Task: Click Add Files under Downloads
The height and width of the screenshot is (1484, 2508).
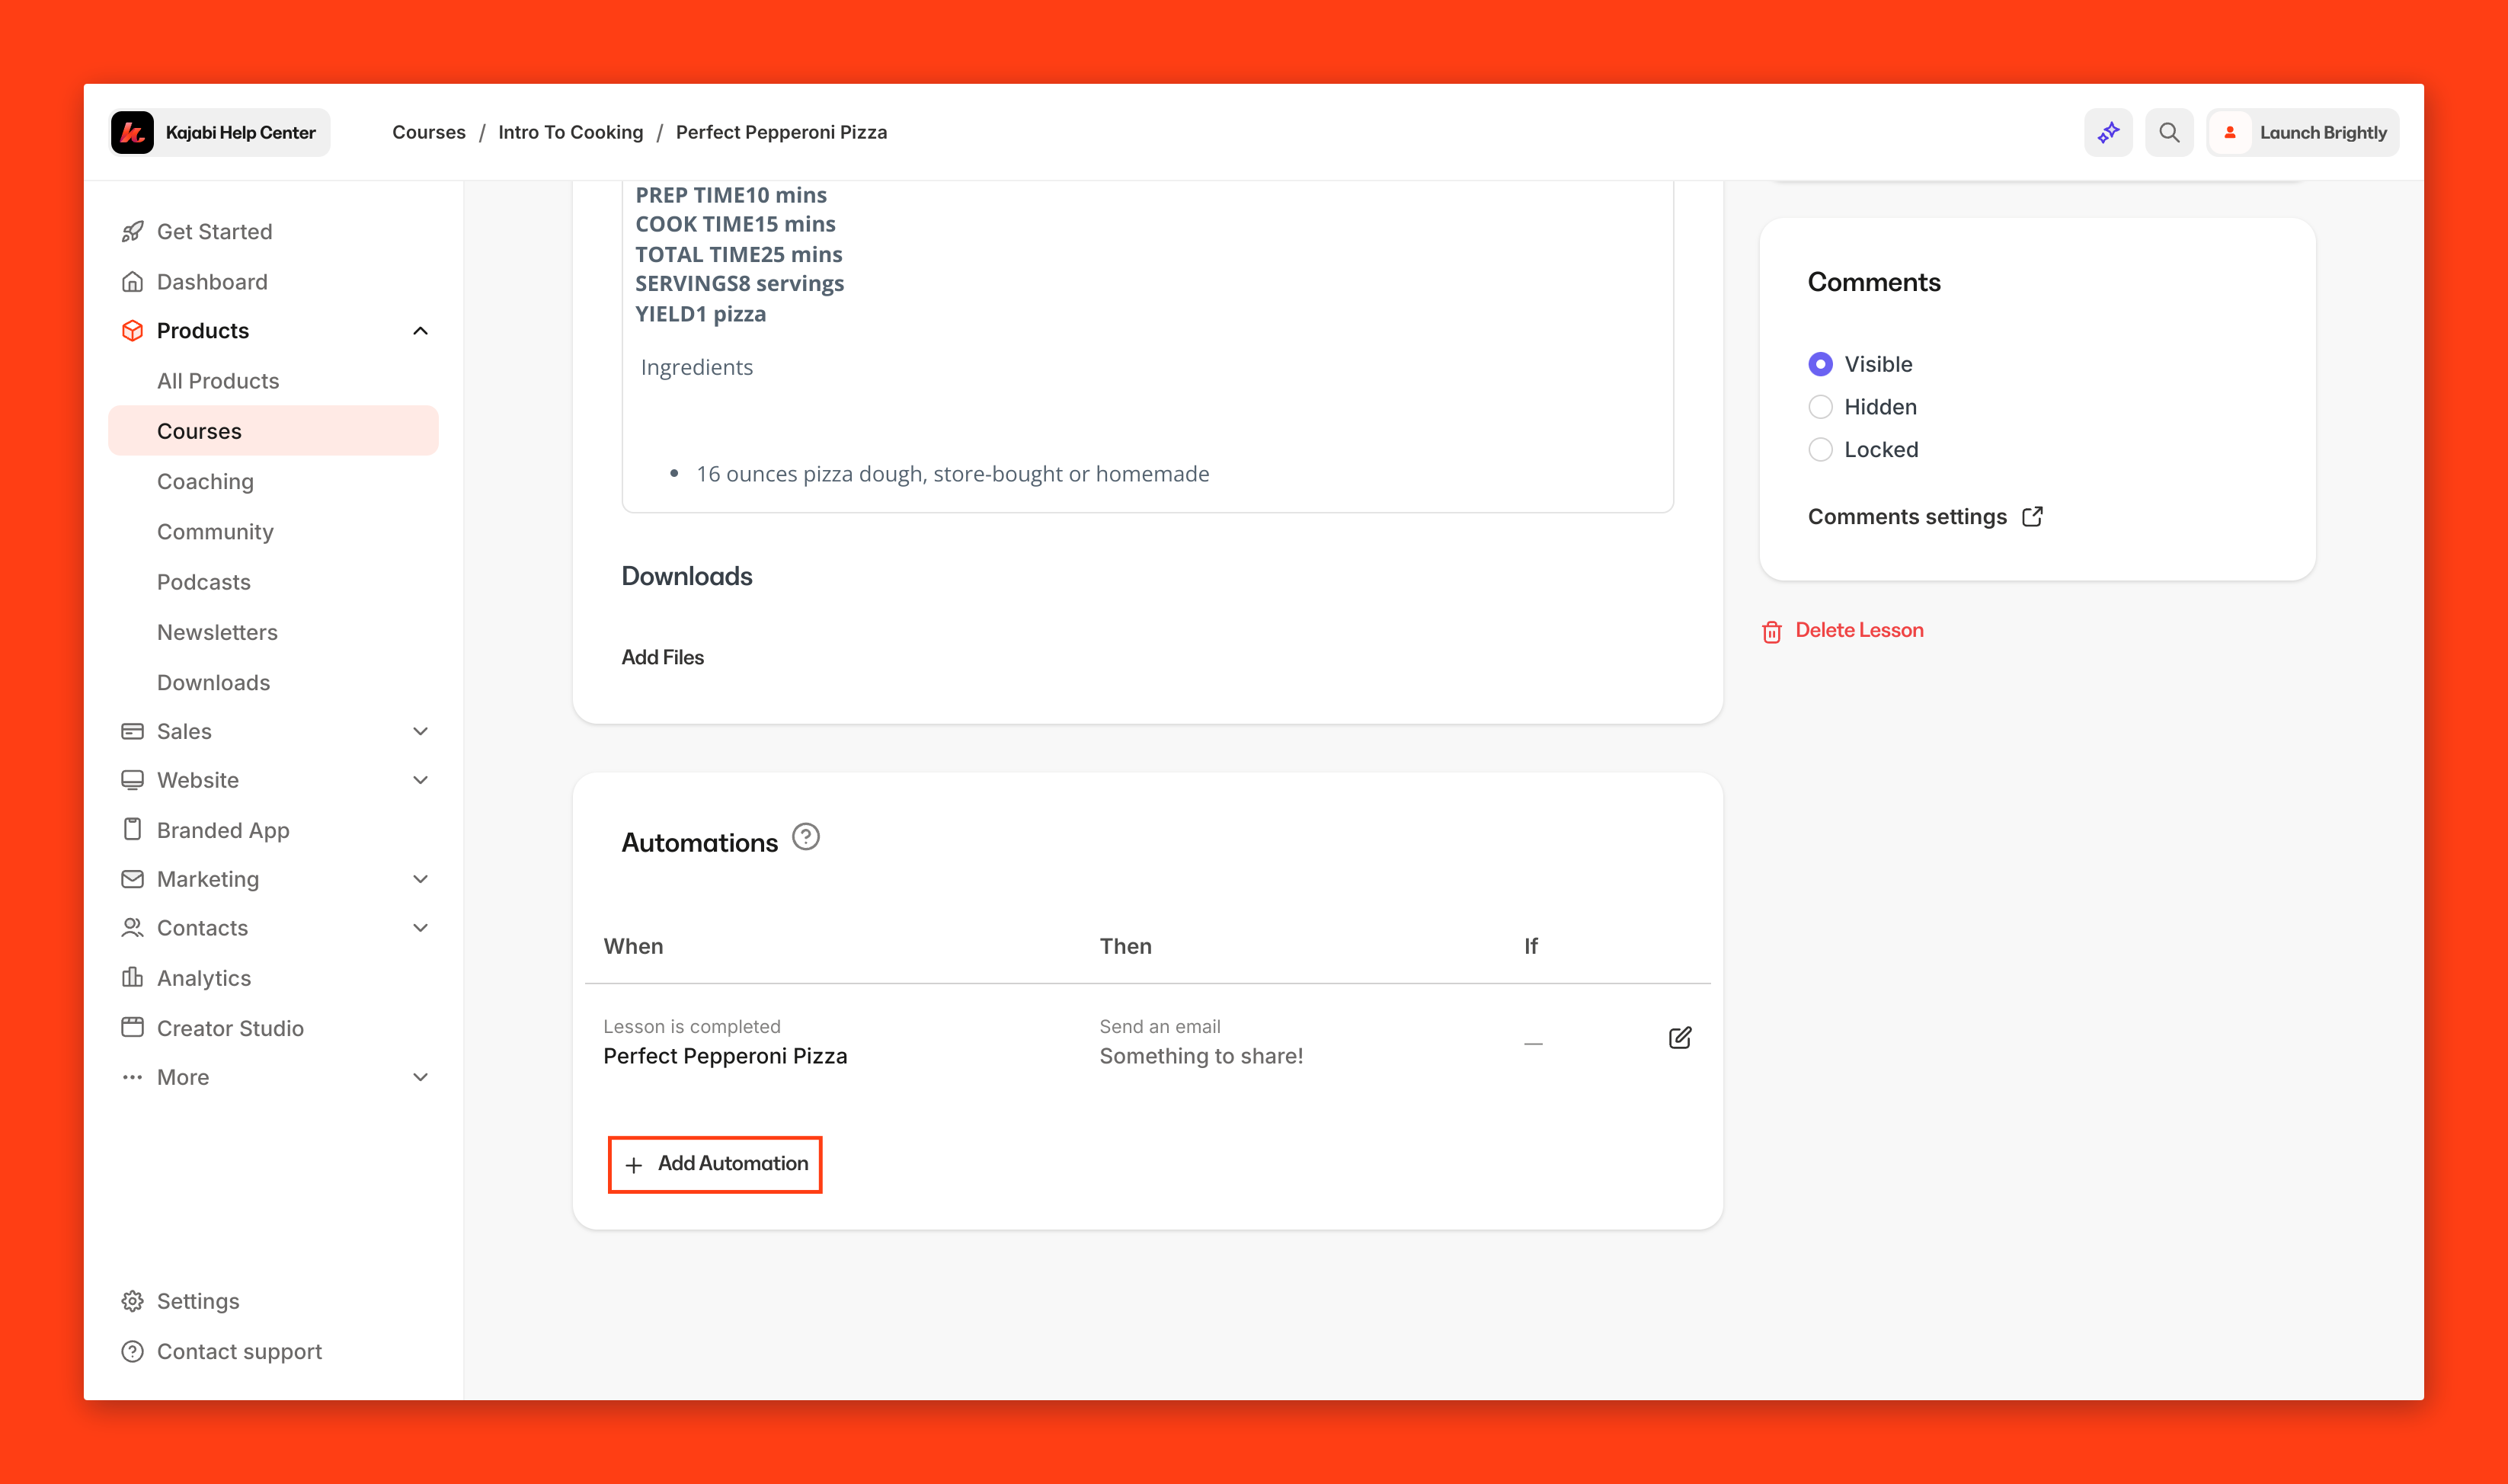Action: tap(662, 657)
